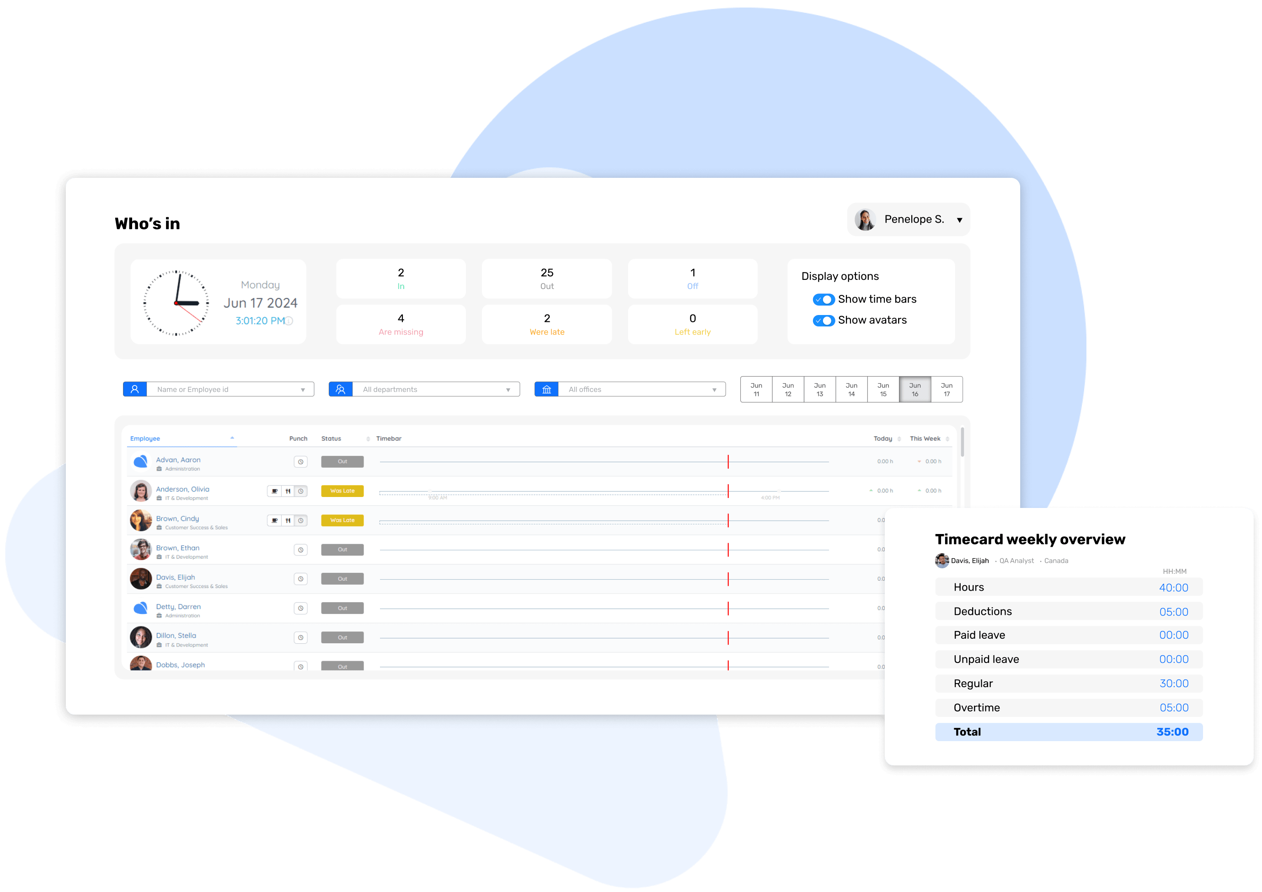Click Brown, Cindy's coffee break icon
This screenshot has height=892, width=1262.
coord(274,520)
